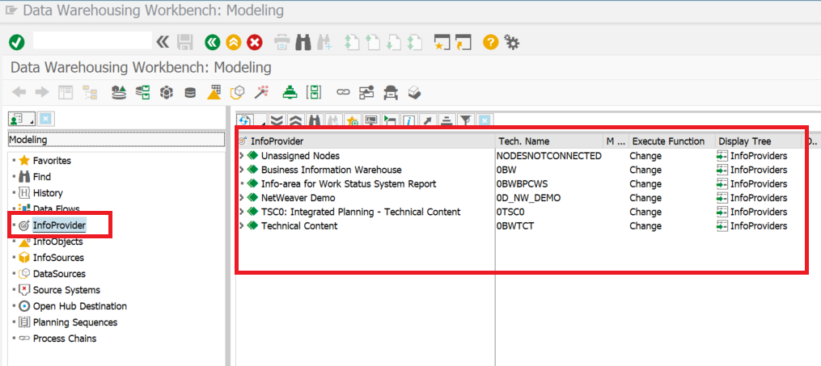The height and width of the screenshot is (366, 821).
Task: Click the red Cancel icon
Action: (255, 42)
